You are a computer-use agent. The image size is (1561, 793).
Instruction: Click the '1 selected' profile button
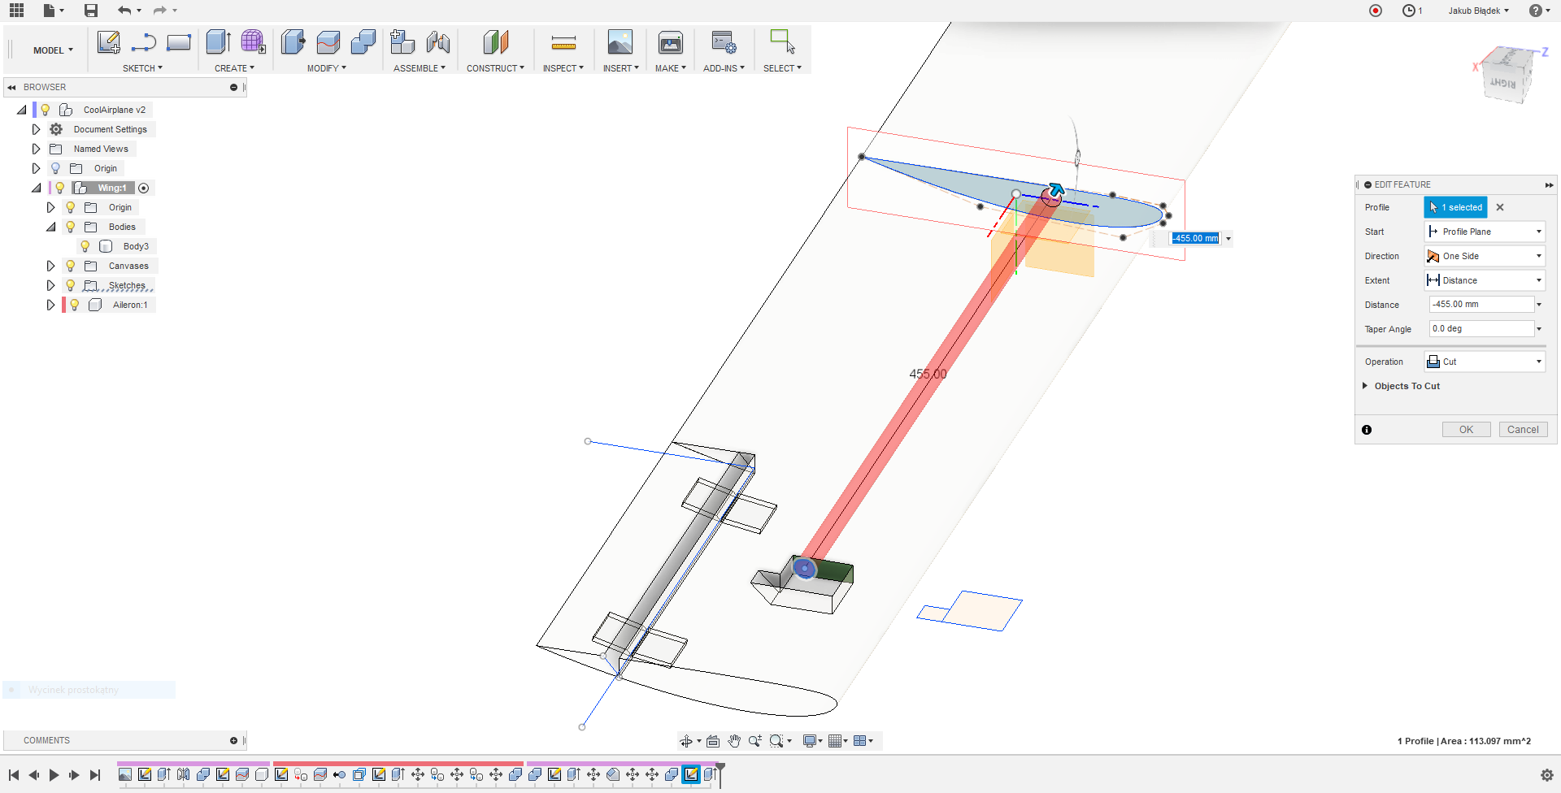point(1455,207)
